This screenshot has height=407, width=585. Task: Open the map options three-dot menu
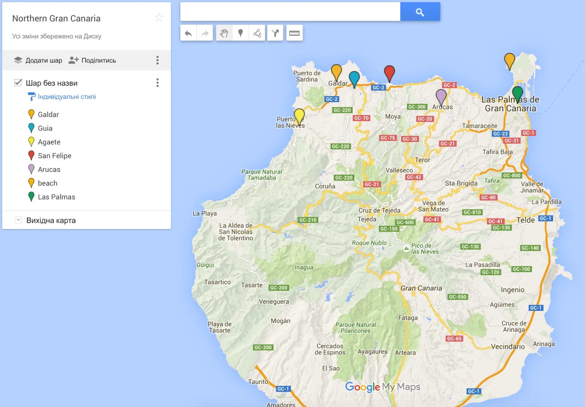tap(158, 60)
